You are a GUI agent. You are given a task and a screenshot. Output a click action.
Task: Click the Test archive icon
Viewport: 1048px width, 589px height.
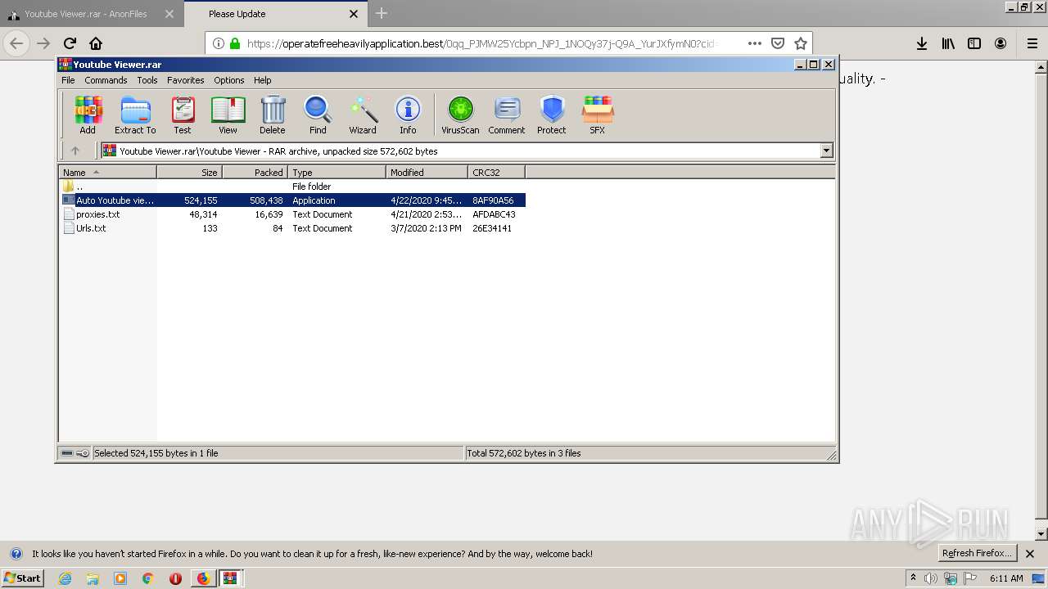click(183, 115)
